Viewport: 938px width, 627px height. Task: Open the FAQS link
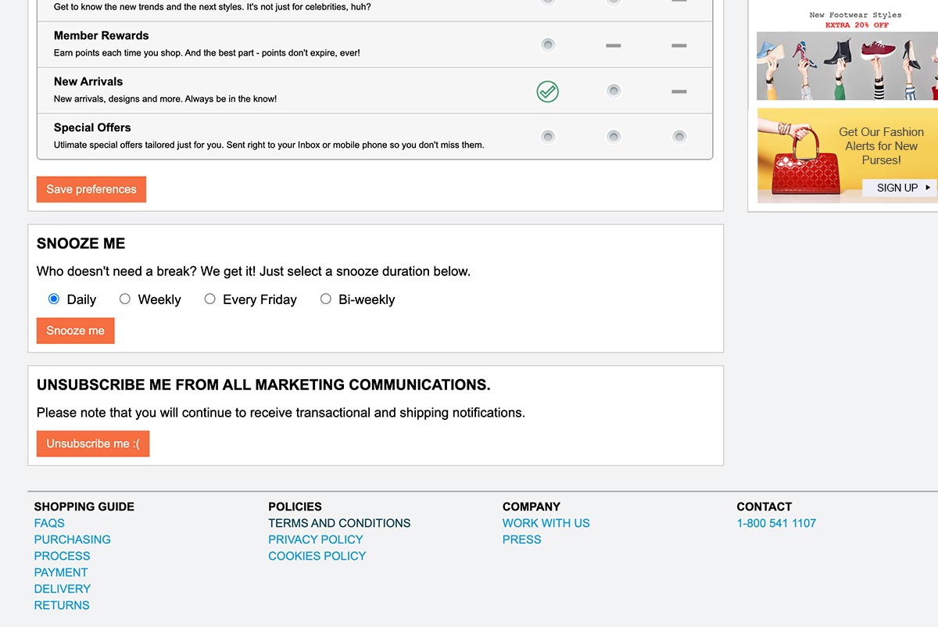[x=49, y=523]
